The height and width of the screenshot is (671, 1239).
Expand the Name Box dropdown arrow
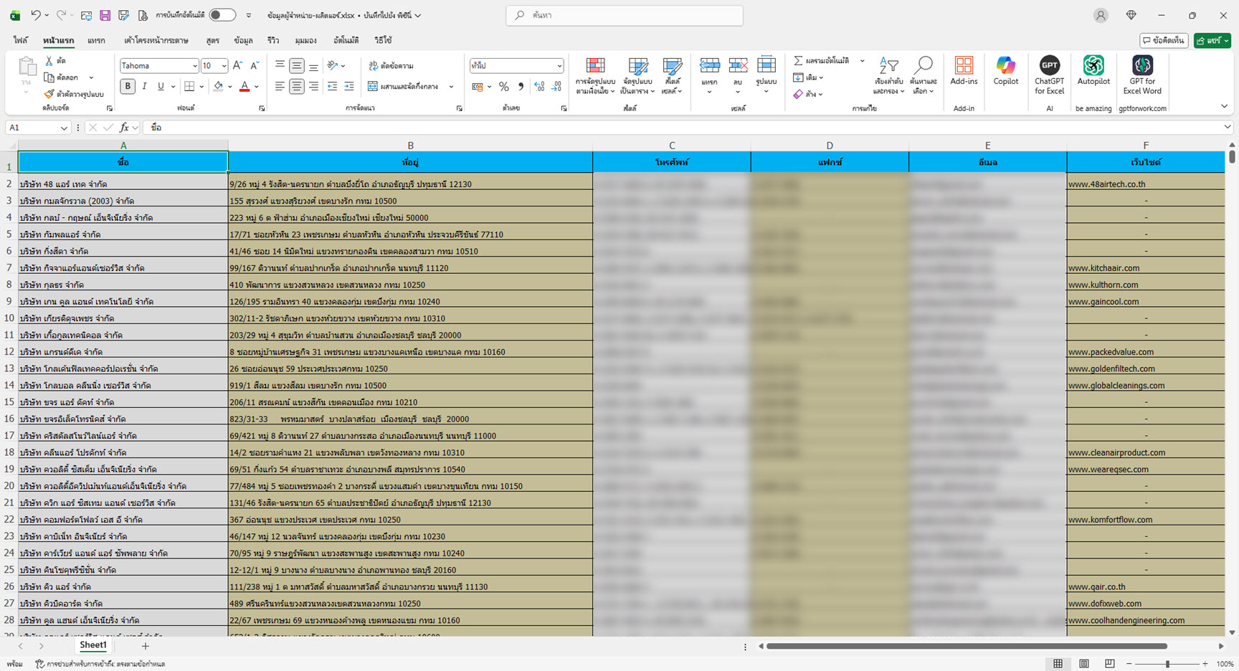point(64,128)
